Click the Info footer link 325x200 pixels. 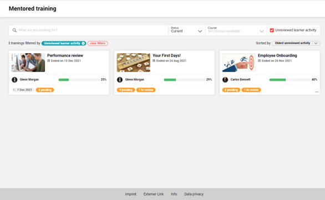(174, 194)
